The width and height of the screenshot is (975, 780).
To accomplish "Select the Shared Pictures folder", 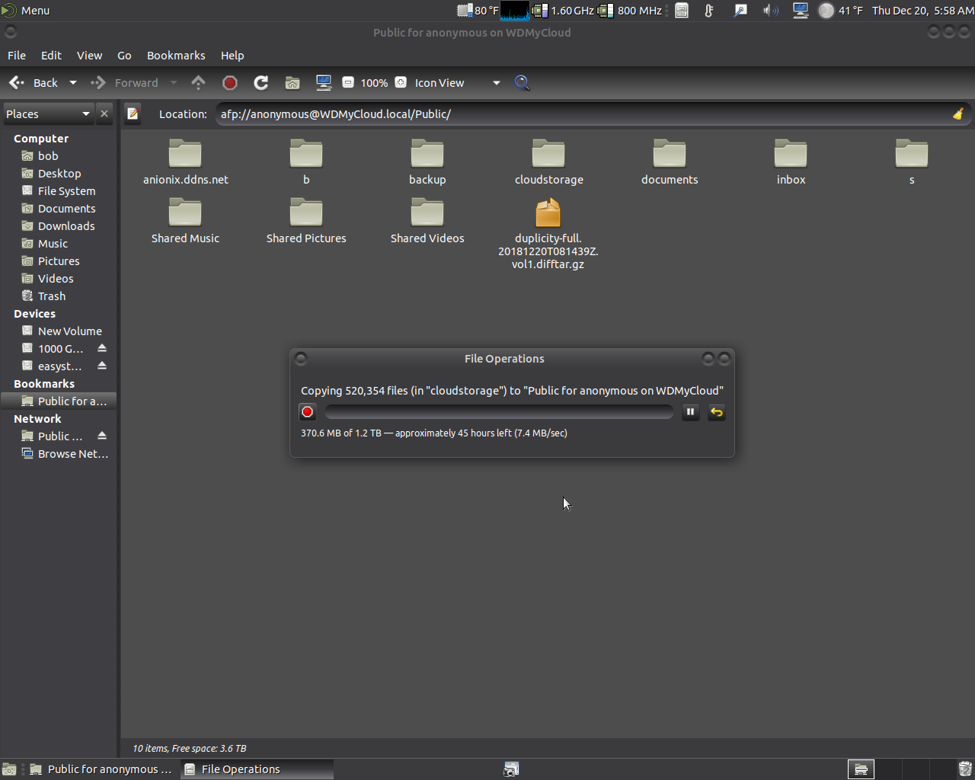I will (306, 221).
